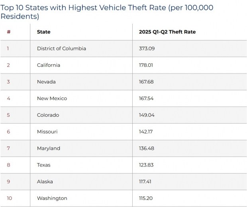The height and width of the screenshot is (207, 247).
Task: Click rank number 10 in the table
Action: point(9,198)
